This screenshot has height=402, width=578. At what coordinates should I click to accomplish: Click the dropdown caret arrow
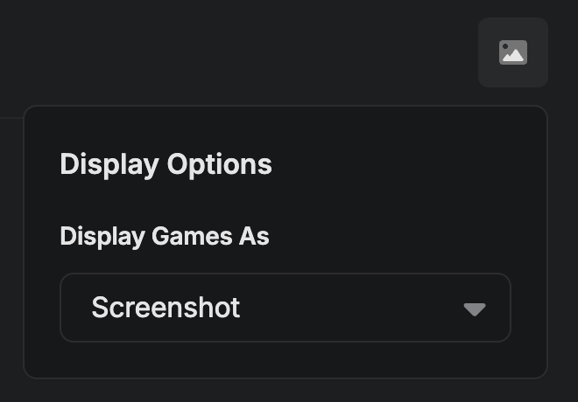coord(475,308)
